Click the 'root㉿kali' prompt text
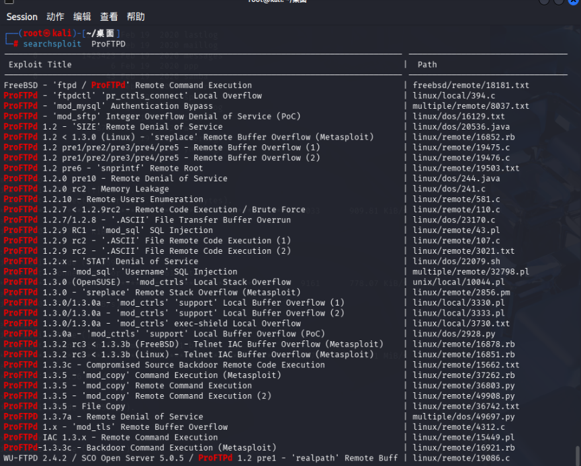This screenshot has width=581, height=466. pyautogui.click(x=47, y=34)
